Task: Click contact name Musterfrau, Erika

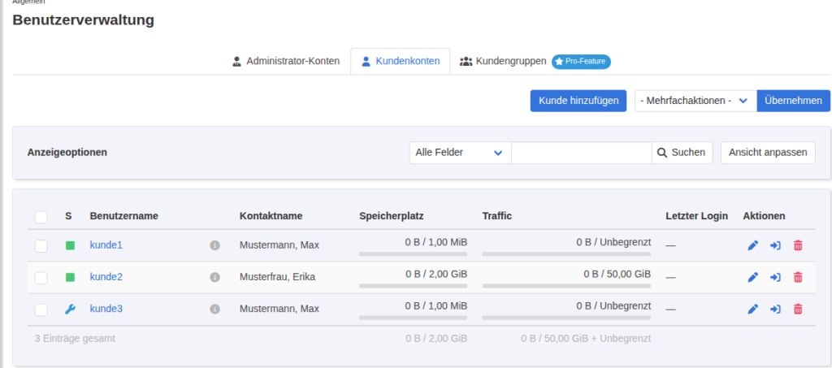Action: pos(278,277)
